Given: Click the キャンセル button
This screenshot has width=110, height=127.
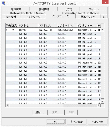Looking at the screenshot, I should coord(76,122).
